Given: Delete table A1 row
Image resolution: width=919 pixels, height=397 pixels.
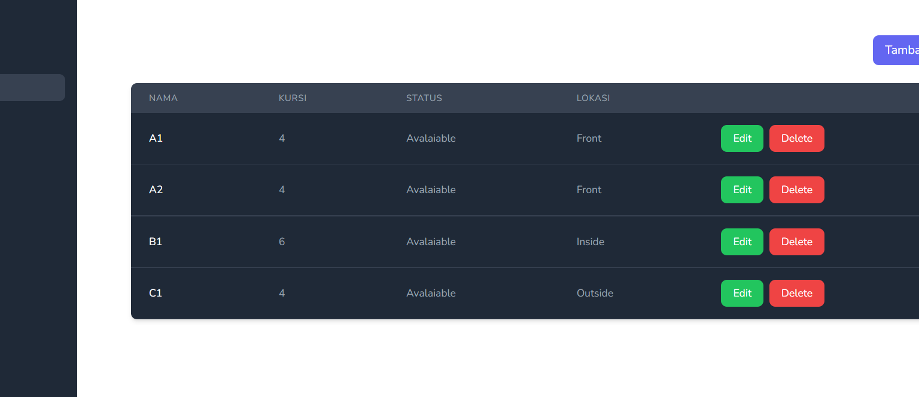Looking at the screenshot, I should coord(796,138).
